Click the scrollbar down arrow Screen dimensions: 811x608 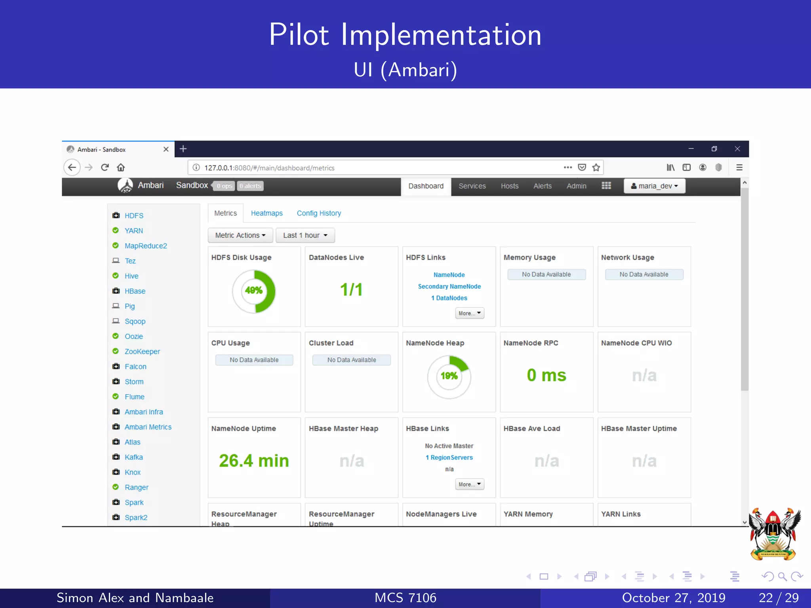744,522
